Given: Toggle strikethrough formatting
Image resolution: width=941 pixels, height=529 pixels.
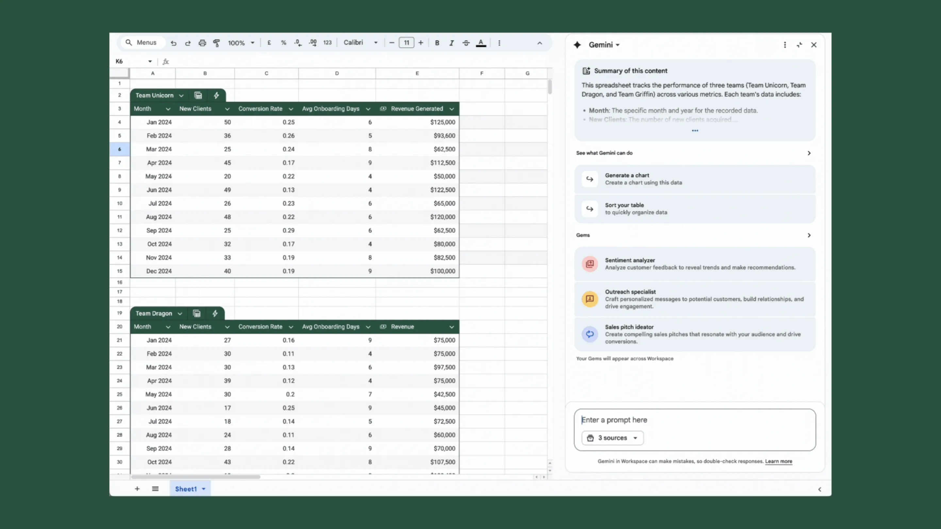Looking at the screenshot, I should pos(466,43).
